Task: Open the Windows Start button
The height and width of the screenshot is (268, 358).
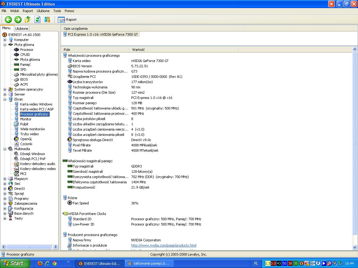Action: click(15, 263)
